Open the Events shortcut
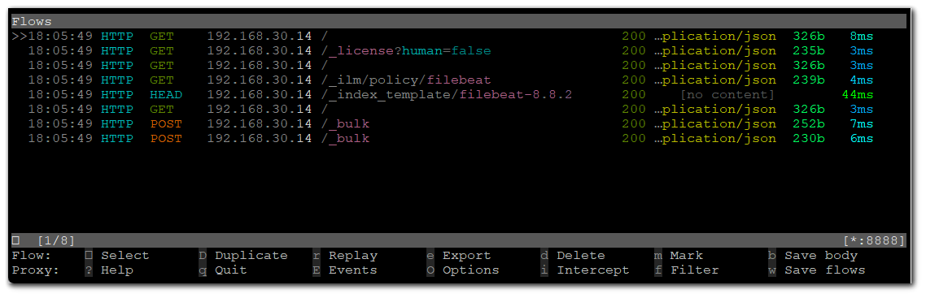Viewport: 926px width, 298px height. click(352, 270)
